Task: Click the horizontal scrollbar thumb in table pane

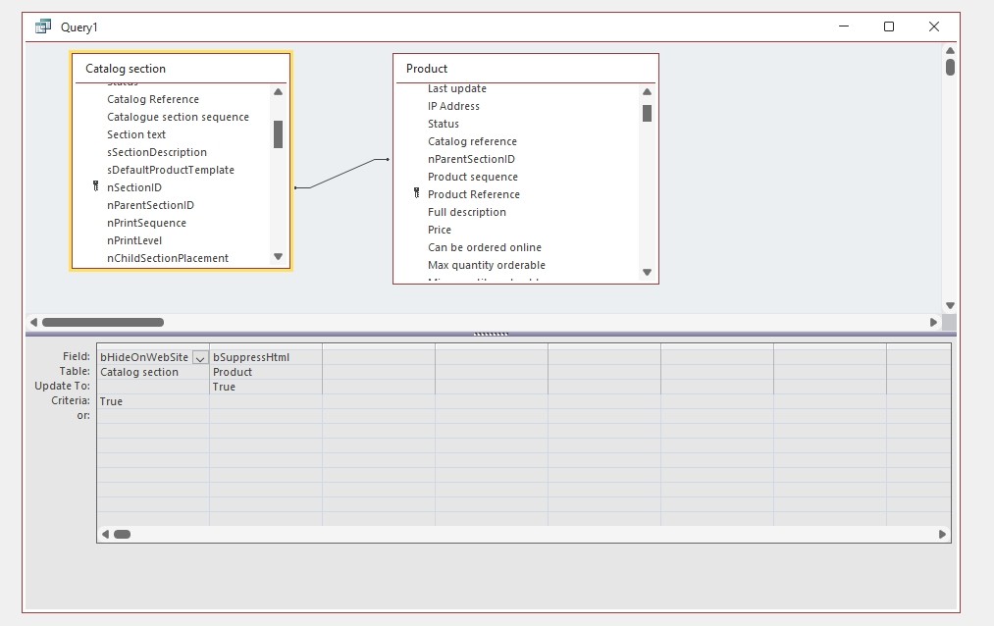Action: pos(102,322)
